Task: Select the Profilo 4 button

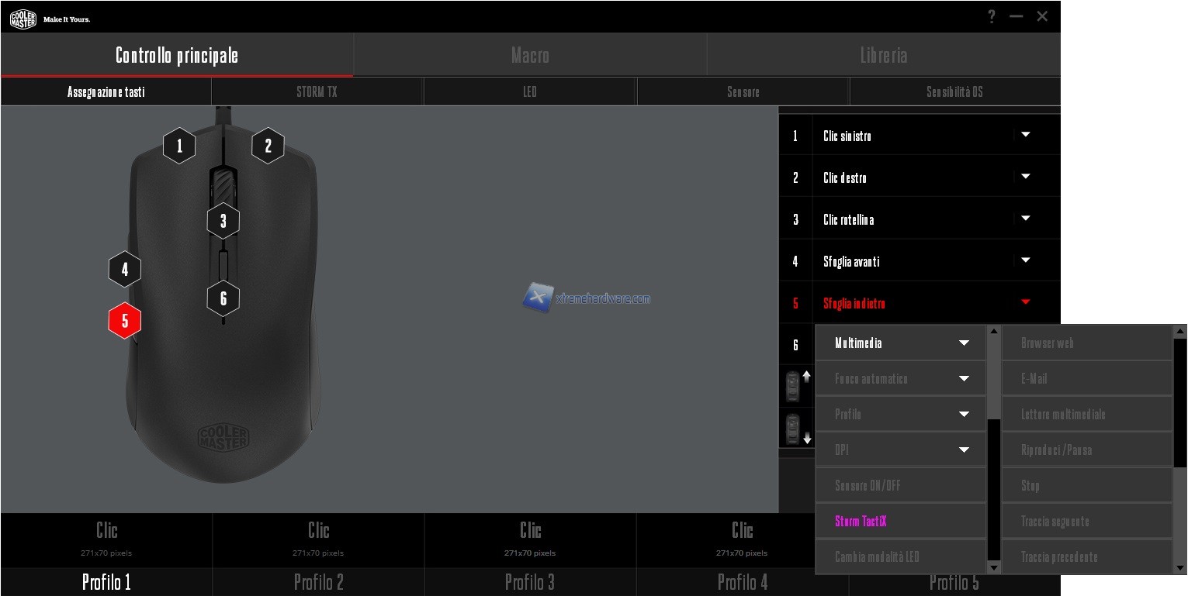Action: (x=742, y=581)
